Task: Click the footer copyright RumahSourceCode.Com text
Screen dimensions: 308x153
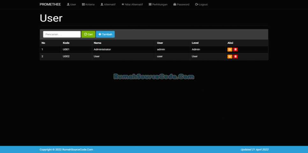Action: (x=66, y=150)
